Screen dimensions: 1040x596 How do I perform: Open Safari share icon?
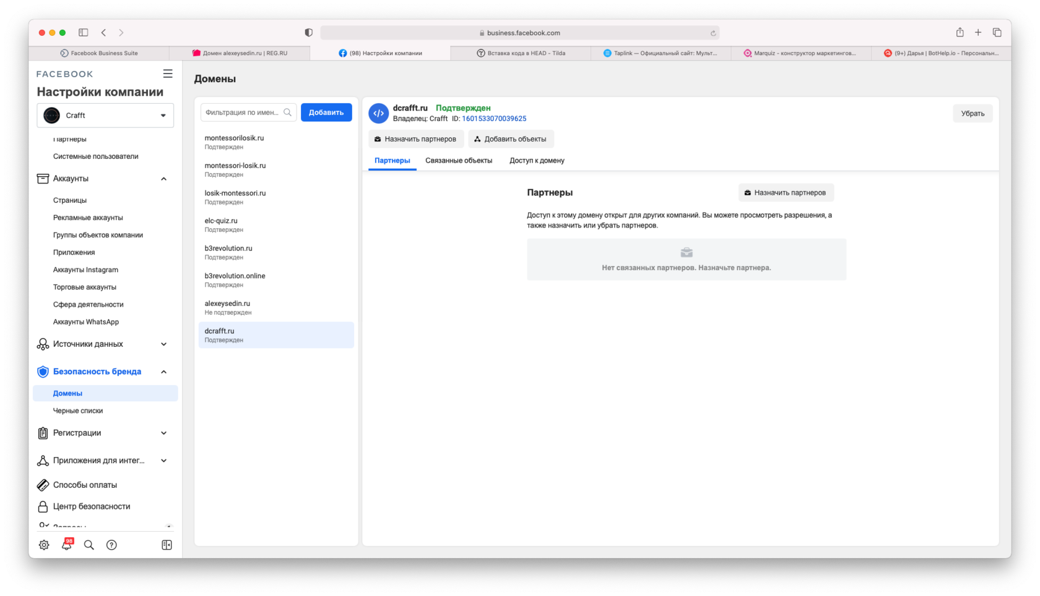pyautogui.click(x=960, y=32)
